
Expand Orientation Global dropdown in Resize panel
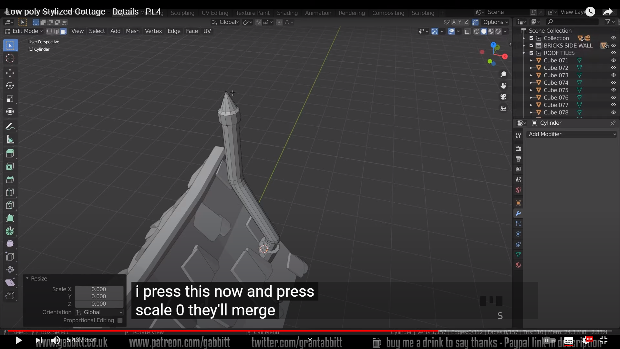(x=99, y=312)
